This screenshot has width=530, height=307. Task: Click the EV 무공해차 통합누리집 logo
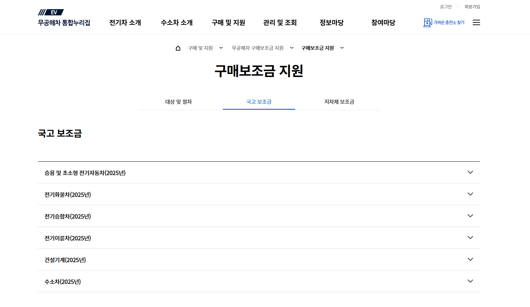[x=64, y=18]
